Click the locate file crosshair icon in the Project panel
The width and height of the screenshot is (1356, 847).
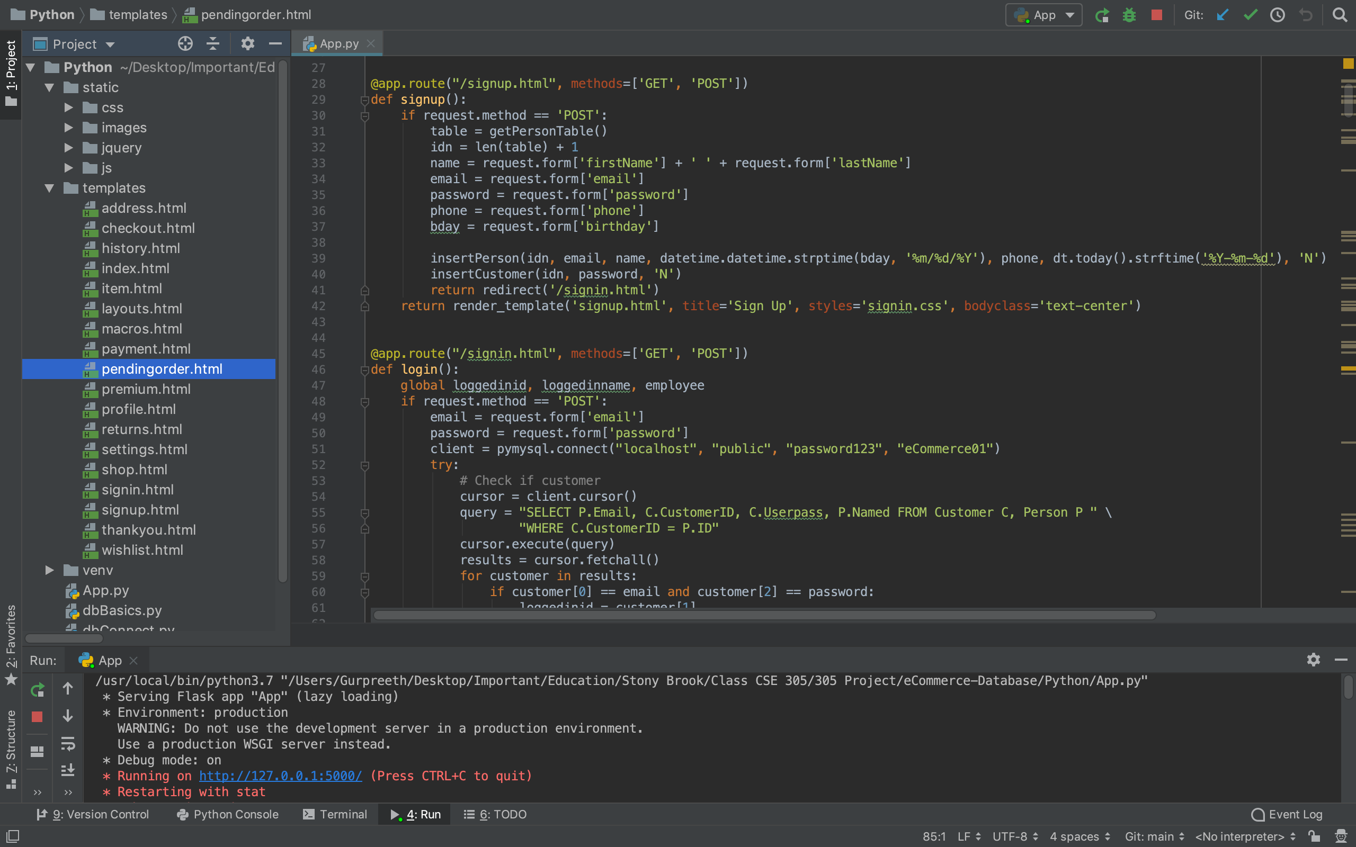[185, 44]
